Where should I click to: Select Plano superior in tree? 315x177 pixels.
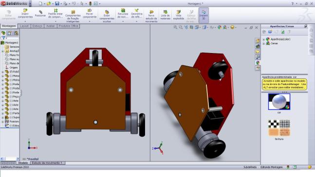tap(12, 59)
